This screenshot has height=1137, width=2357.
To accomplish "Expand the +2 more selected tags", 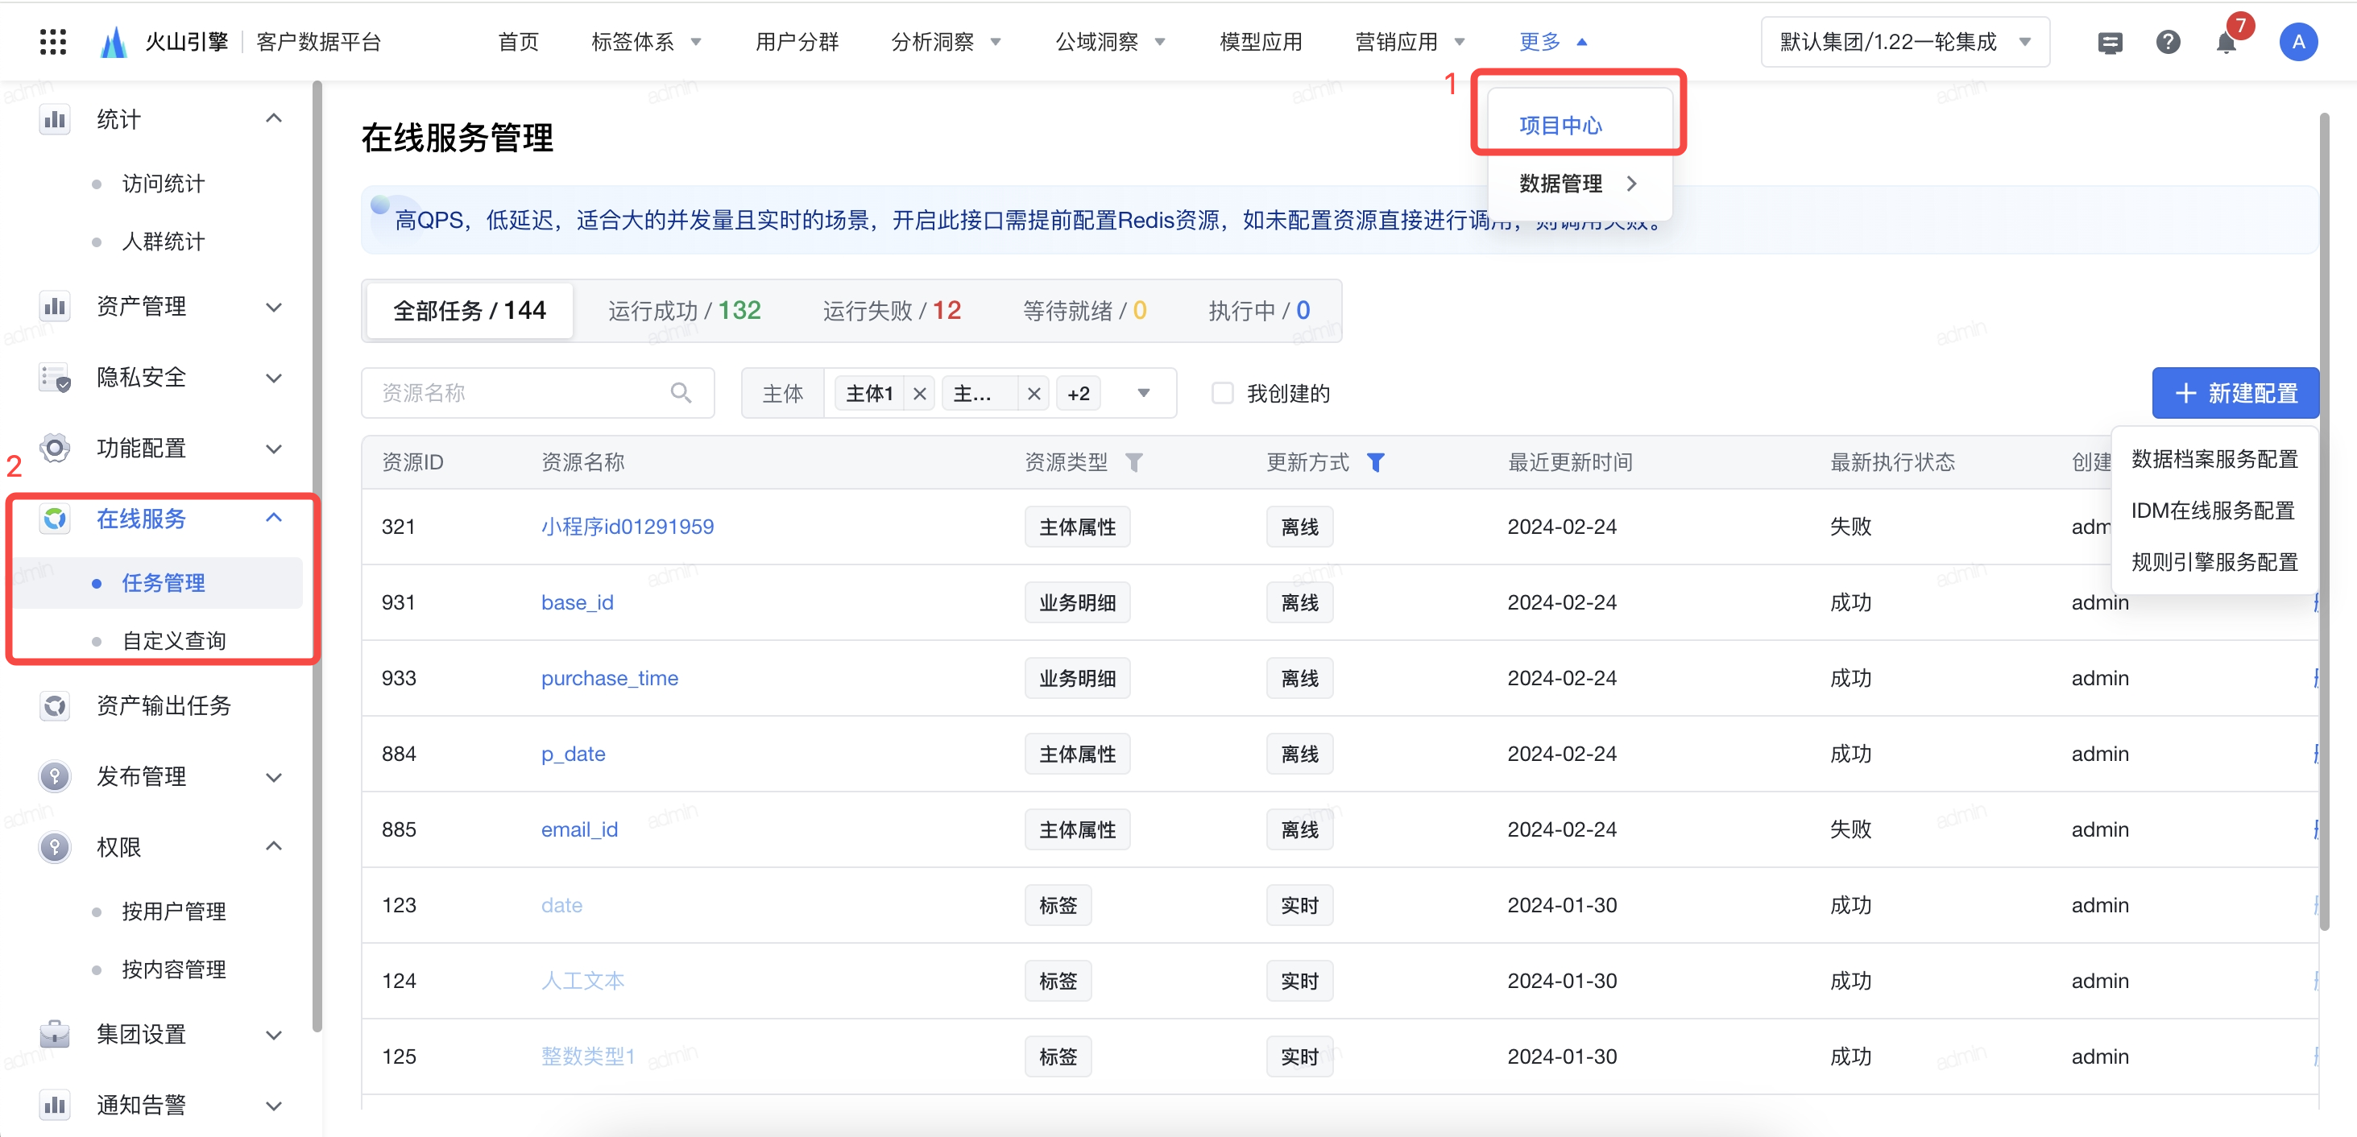I will 1079,393.
